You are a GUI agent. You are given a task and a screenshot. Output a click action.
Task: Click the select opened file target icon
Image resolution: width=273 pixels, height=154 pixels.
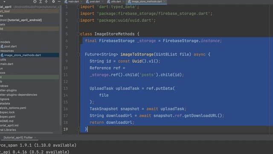pos(35,2)
